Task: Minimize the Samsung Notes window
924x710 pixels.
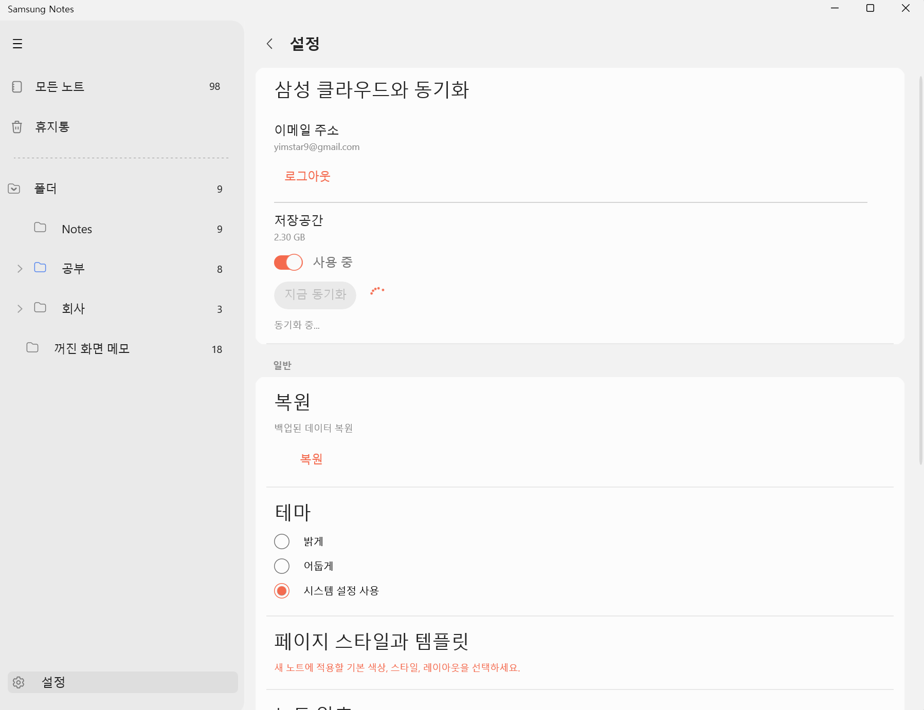Action: 835,8
